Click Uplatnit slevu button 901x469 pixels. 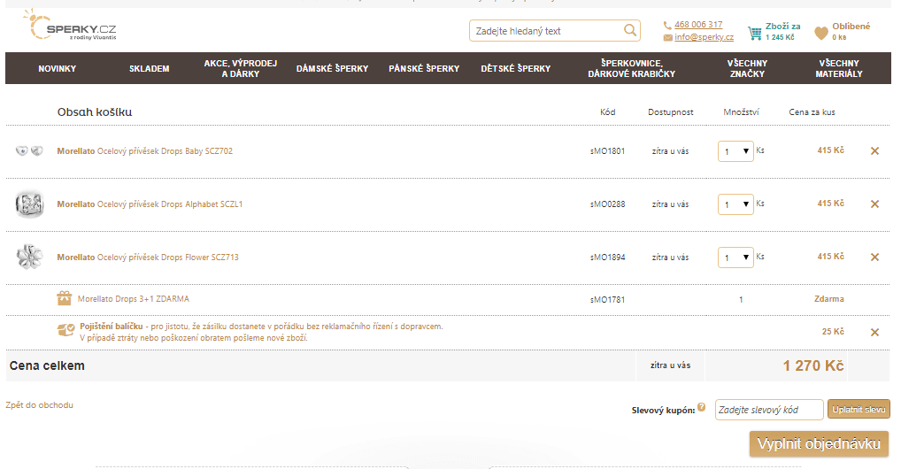click(859, 410)
